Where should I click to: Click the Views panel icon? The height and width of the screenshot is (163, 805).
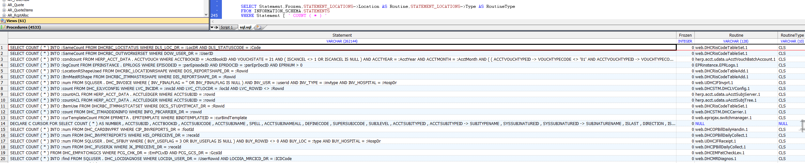[x=3, y=21]
